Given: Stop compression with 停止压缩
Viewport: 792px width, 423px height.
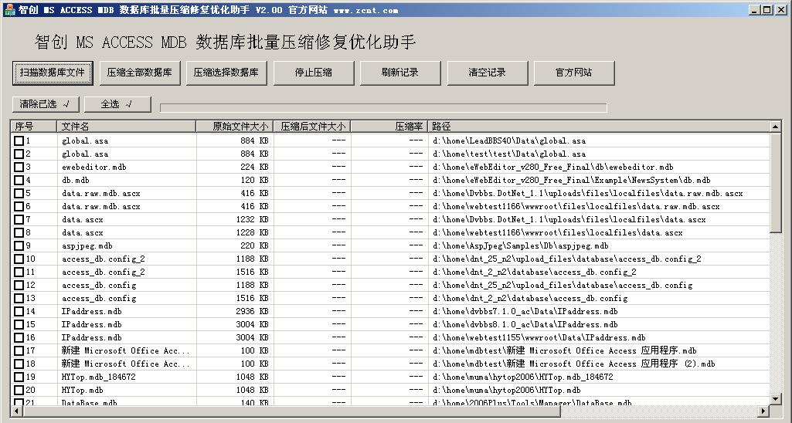Looking at the screenshot, I should pyautogui.click(x=313, y=73).
